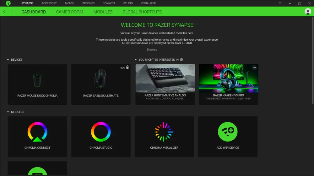Screen dimensions: 314x176
Task: Switch to the Modules tab
Action: click(103, 12)
